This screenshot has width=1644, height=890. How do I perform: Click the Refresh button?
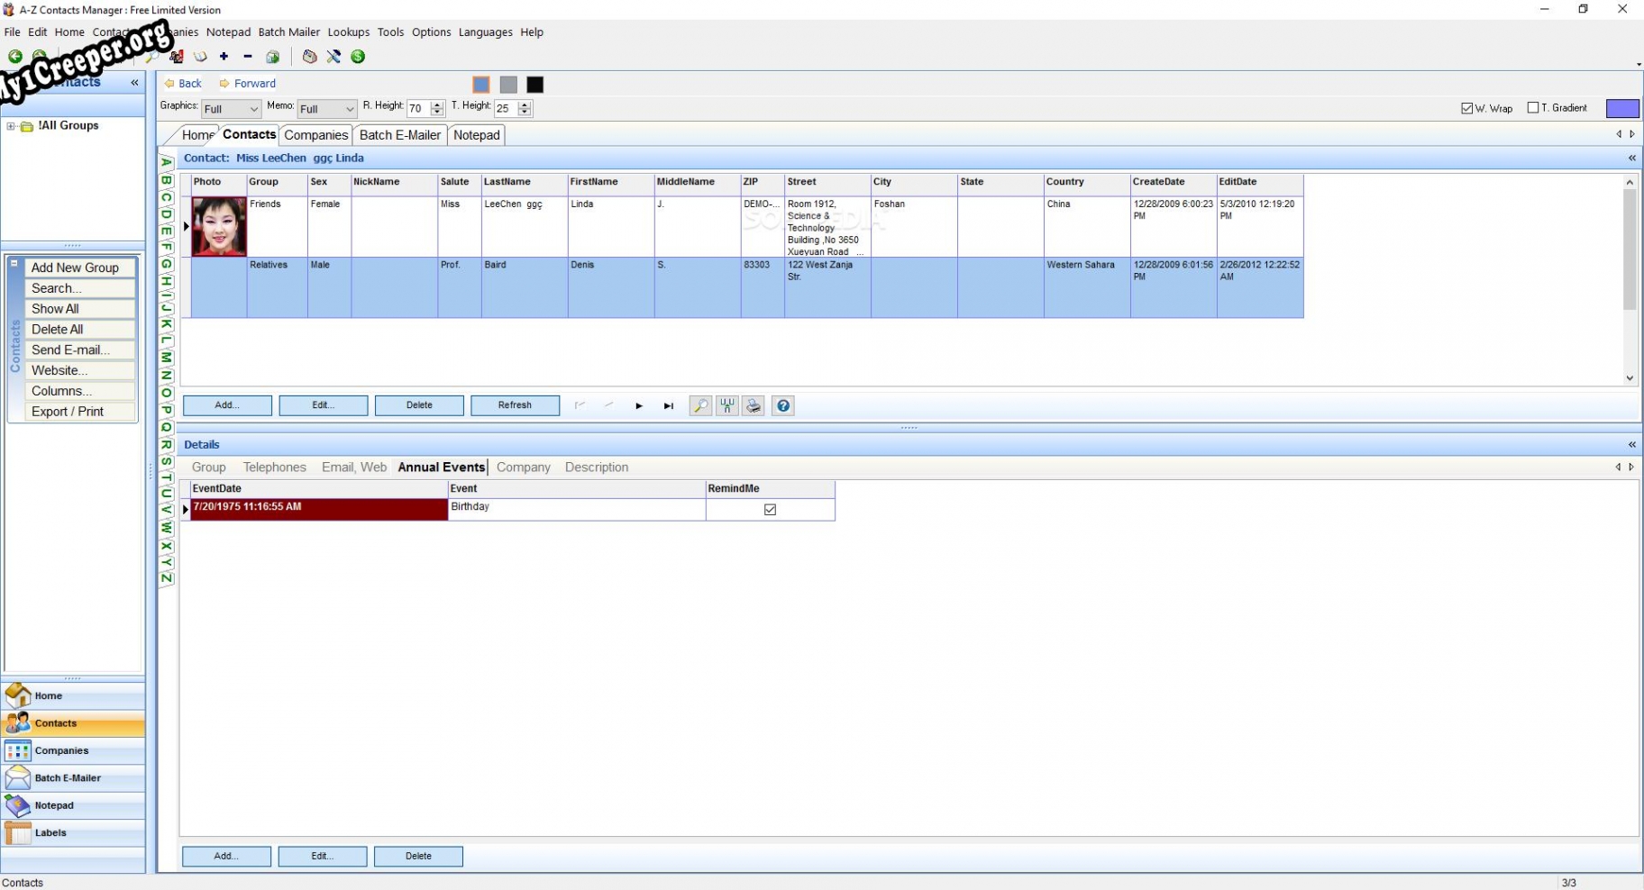click(515, 405)
